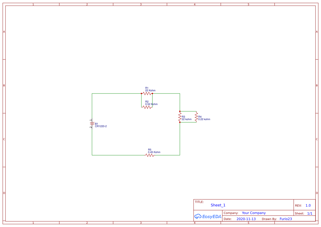Select the R2 0.52 Kohm resistor symbol
Viewport: 321px width, 227px height.
[147, 107]
